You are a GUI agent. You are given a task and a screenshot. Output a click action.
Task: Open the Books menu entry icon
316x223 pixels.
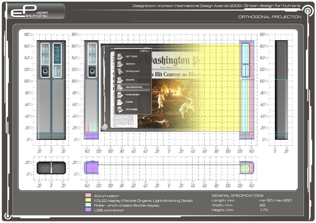tap(120, 79)
